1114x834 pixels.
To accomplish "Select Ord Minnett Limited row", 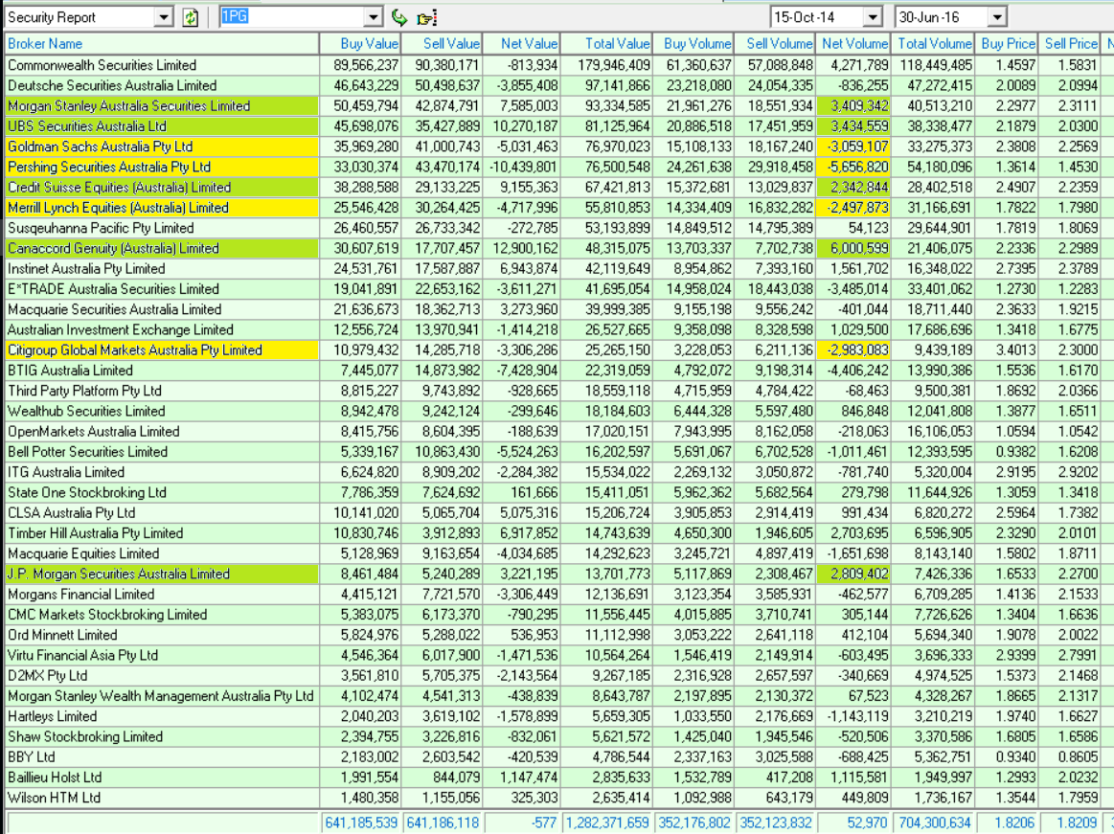I will click(161, 635).
